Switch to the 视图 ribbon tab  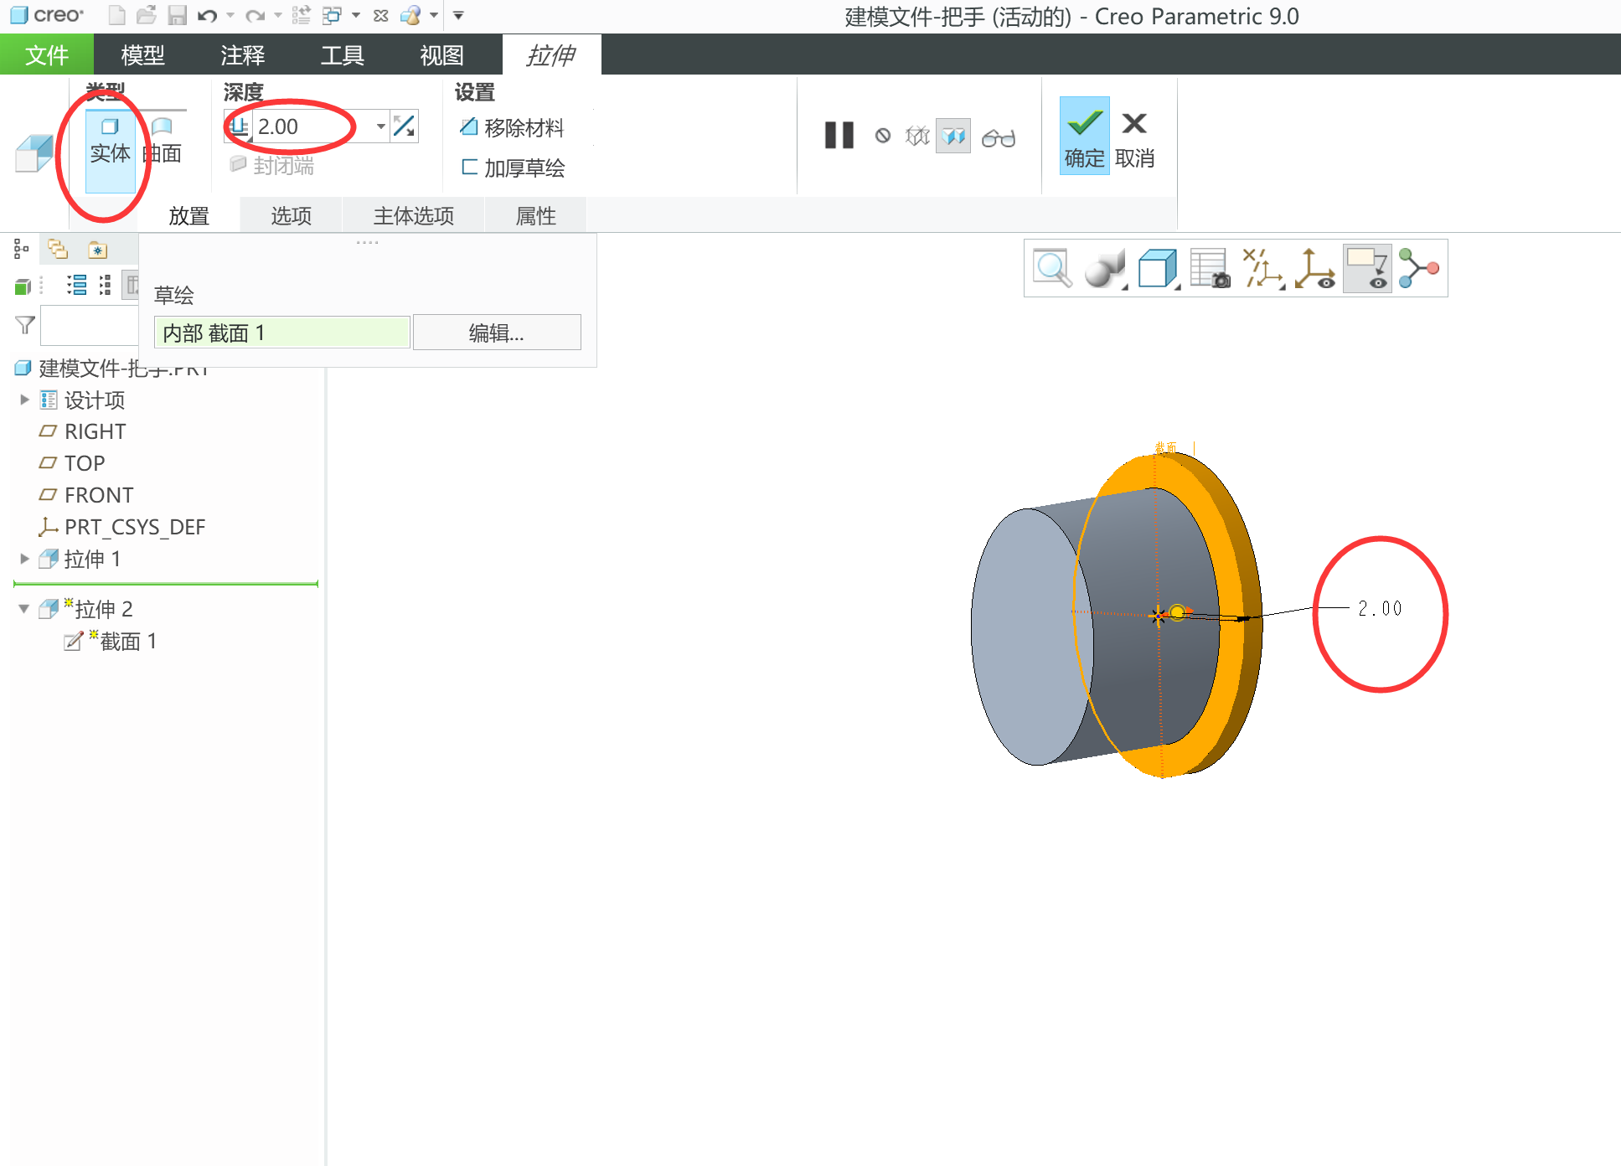point(442,54)
